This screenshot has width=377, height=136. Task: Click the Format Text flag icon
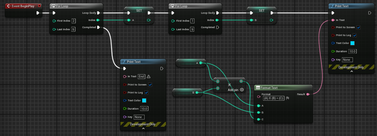[287, 98]
